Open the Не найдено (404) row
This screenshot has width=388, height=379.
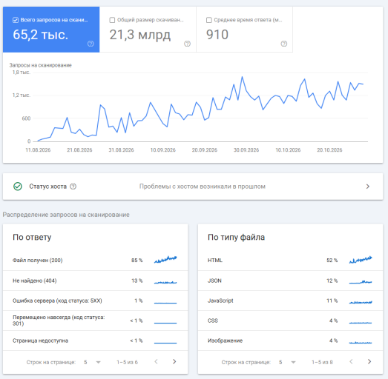point(95,281)
